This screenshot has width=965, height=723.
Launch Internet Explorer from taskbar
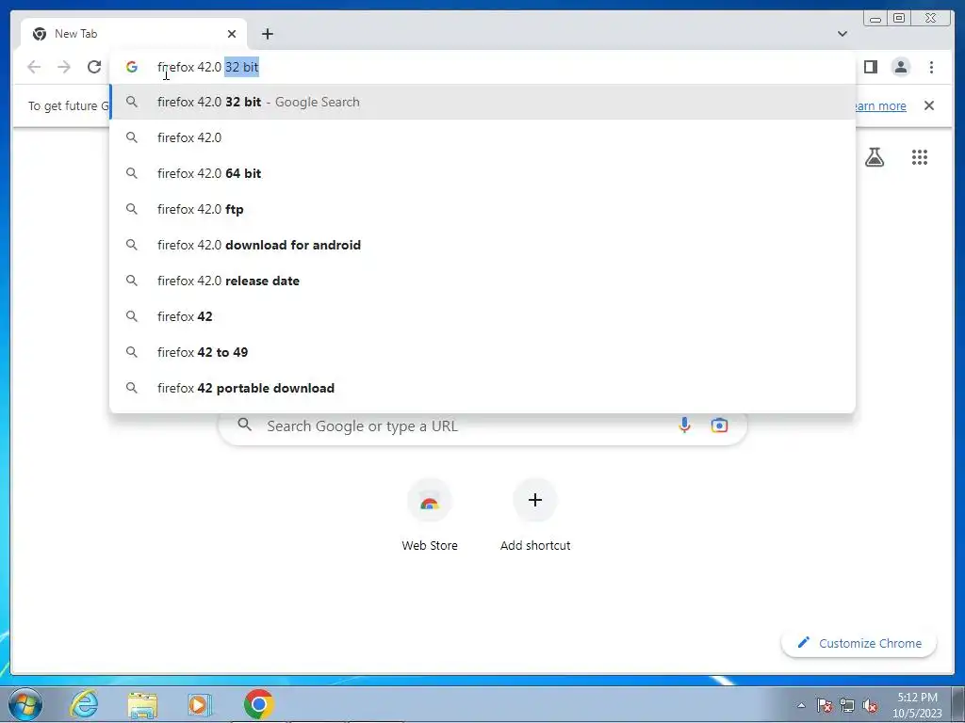tap(84, 704)
